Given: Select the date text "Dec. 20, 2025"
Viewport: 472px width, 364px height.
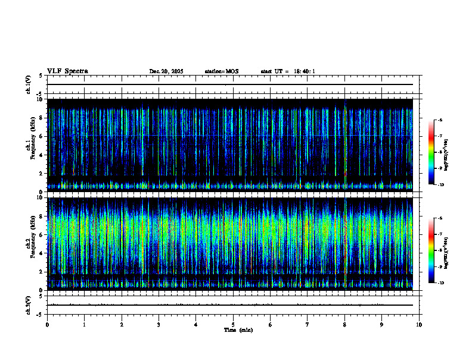Looking at the screenshot, I should click(x=166, y=71).
